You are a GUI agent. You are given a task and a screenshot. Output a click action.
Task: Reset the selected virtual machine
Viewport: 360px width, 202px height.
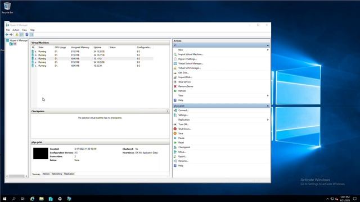(181, 143)
